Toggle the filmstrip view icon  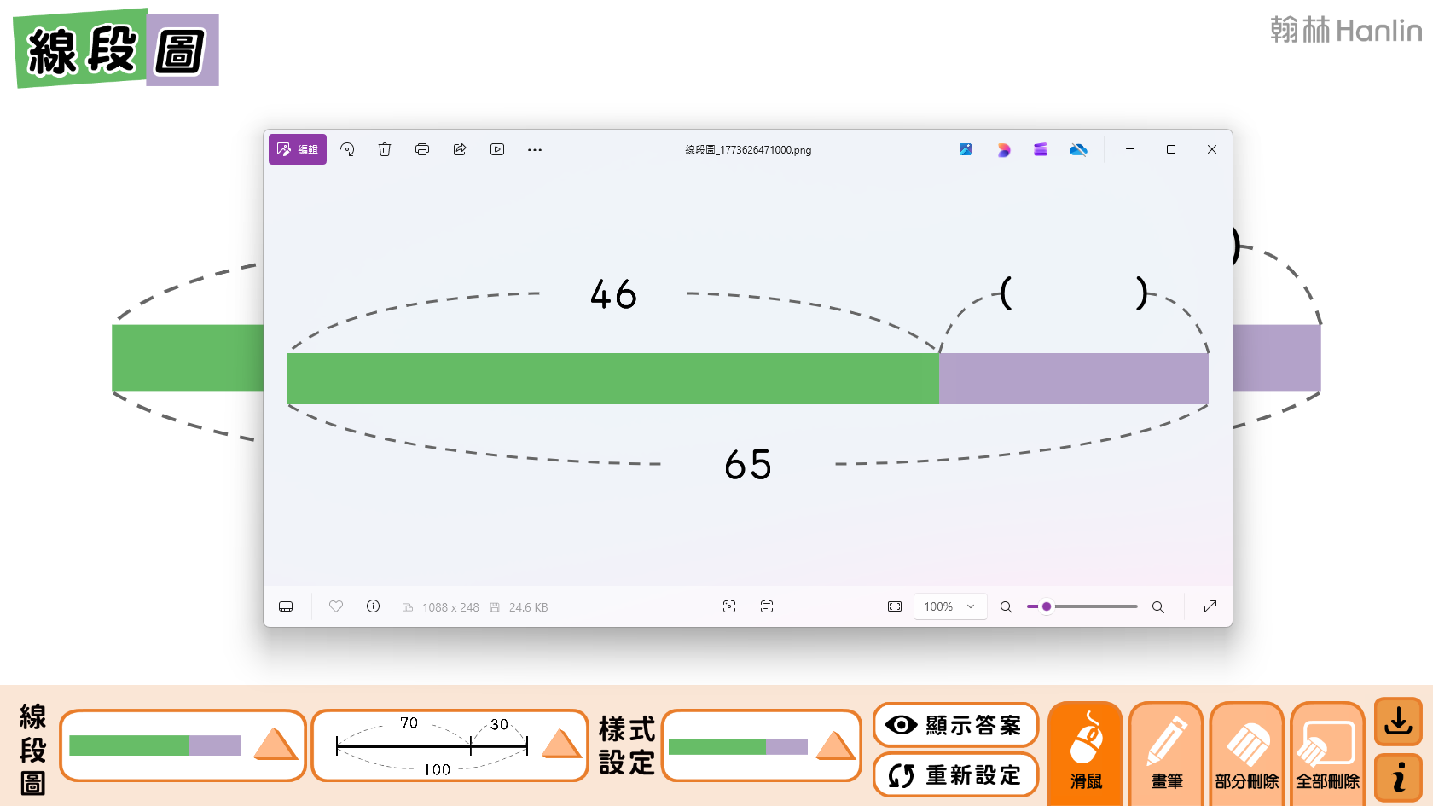pos(286,606)
